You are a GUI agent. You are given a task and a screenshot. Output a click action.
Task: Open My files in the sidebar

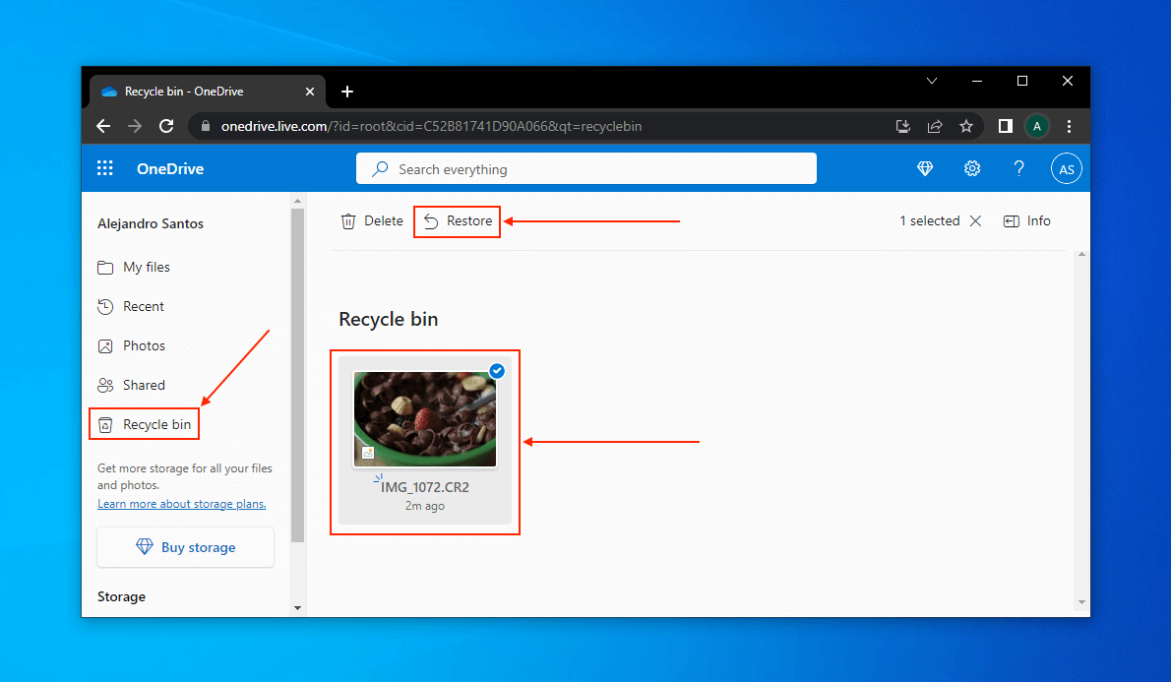click(146, 268)
